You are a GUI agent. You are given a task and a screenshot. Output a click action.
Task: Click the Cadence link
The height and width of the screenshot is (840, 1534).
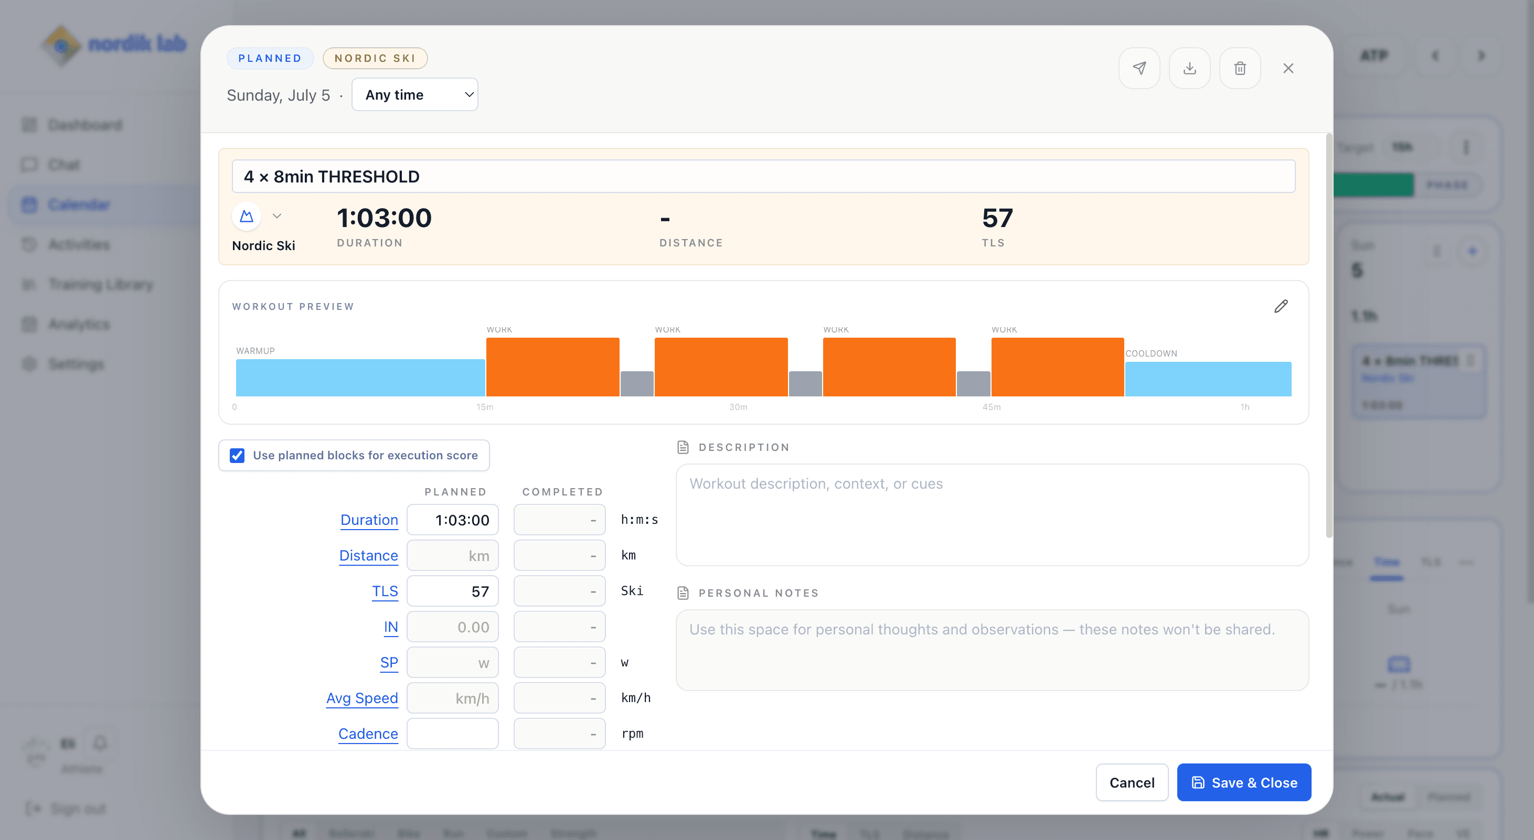pos(368,734)
